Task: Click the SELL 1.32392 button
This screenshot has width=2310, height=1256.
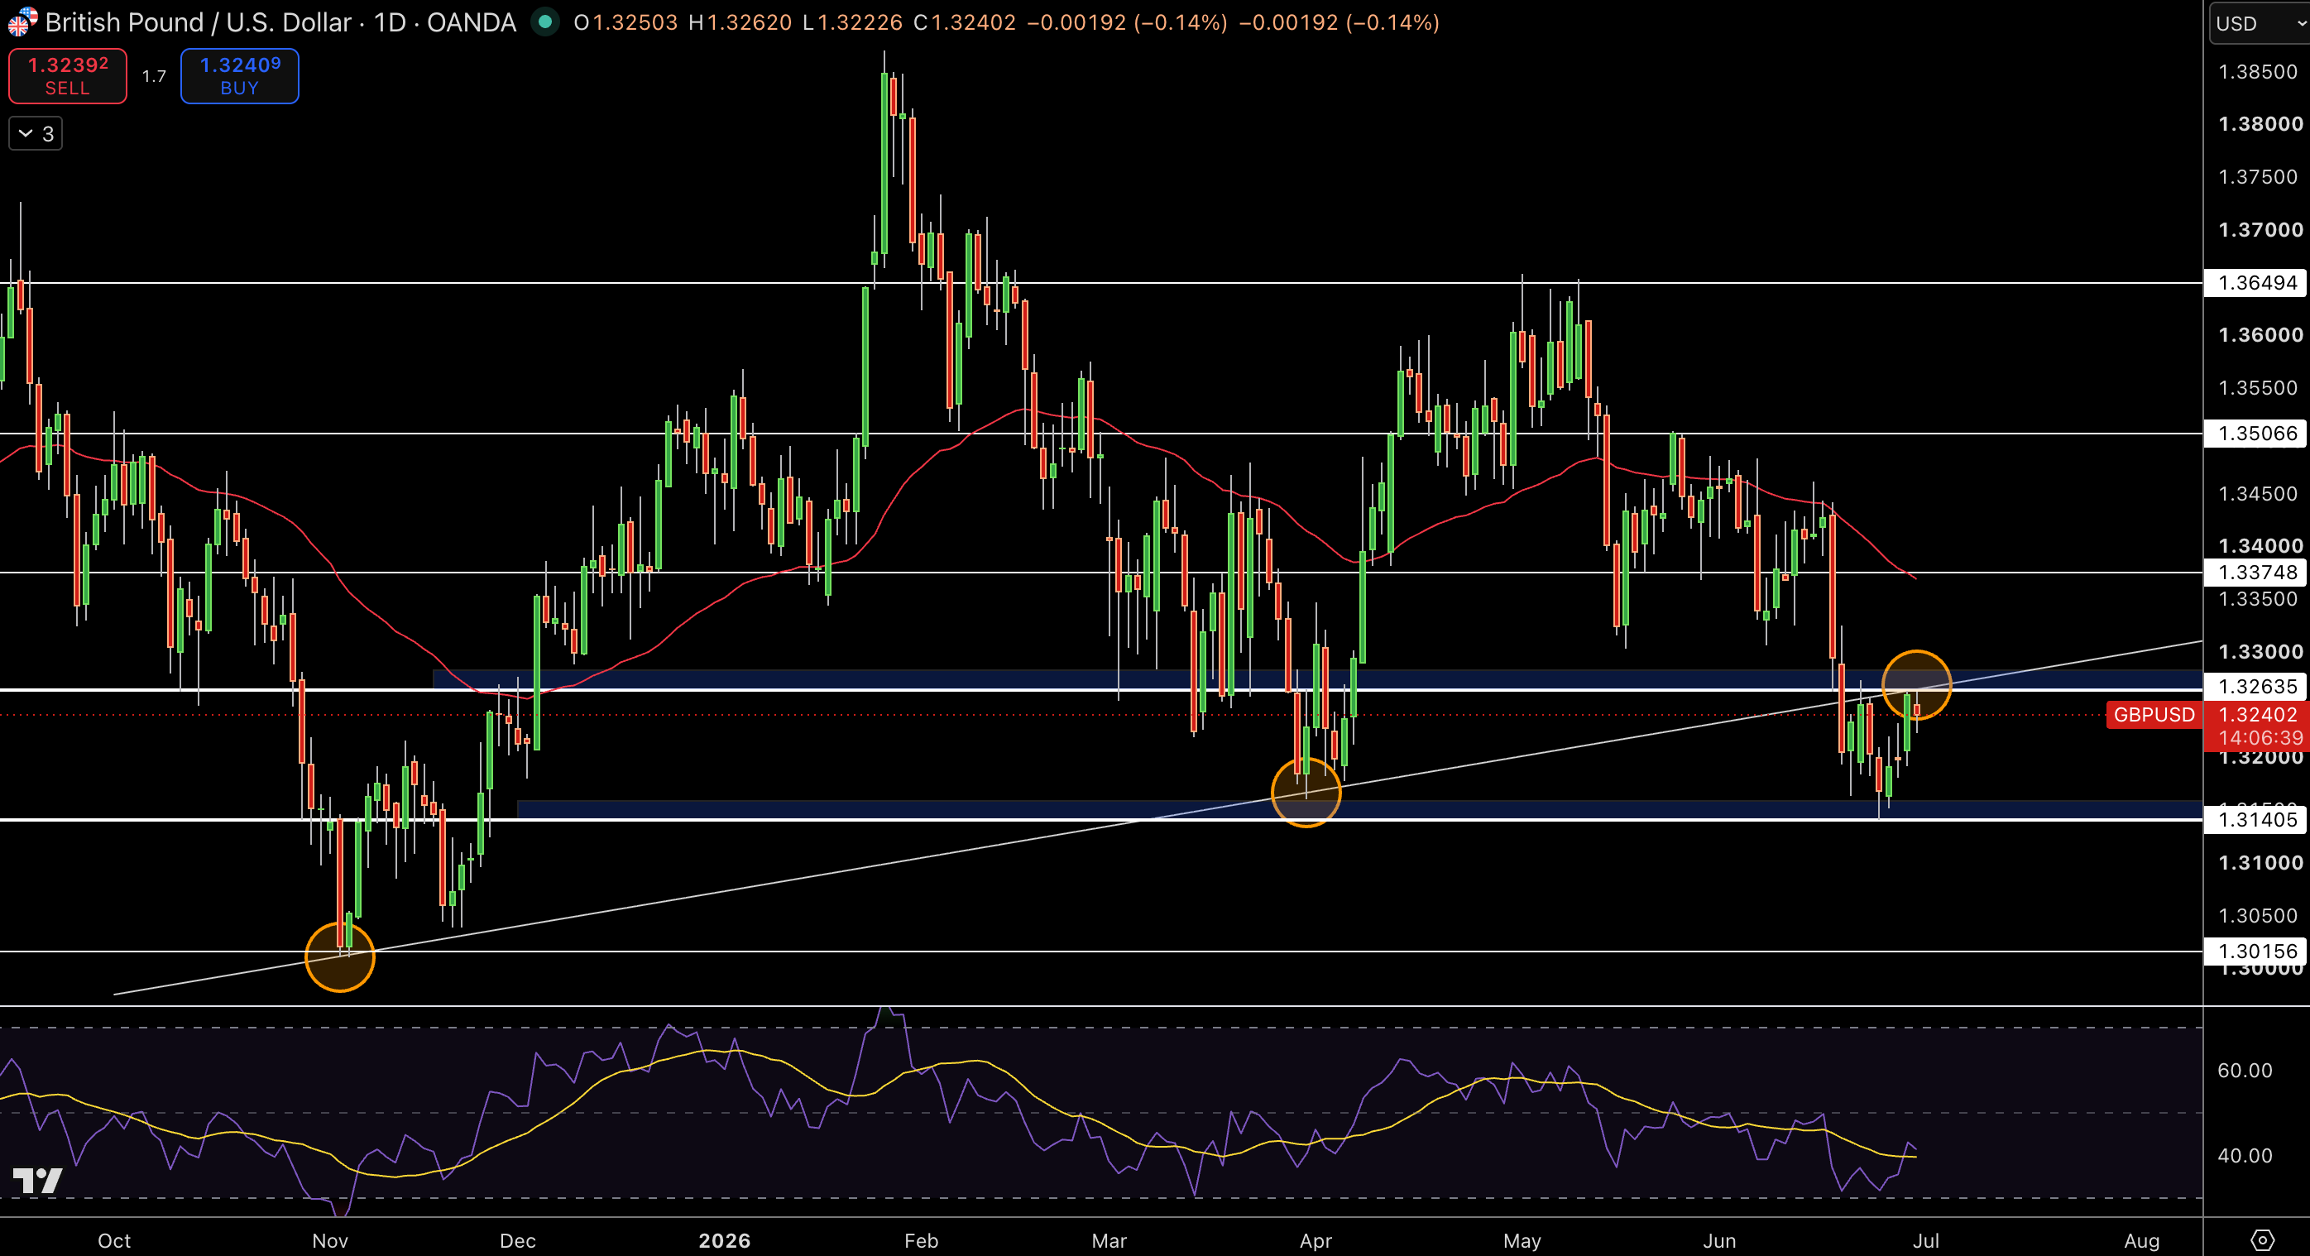Action: tap(67, 75)
